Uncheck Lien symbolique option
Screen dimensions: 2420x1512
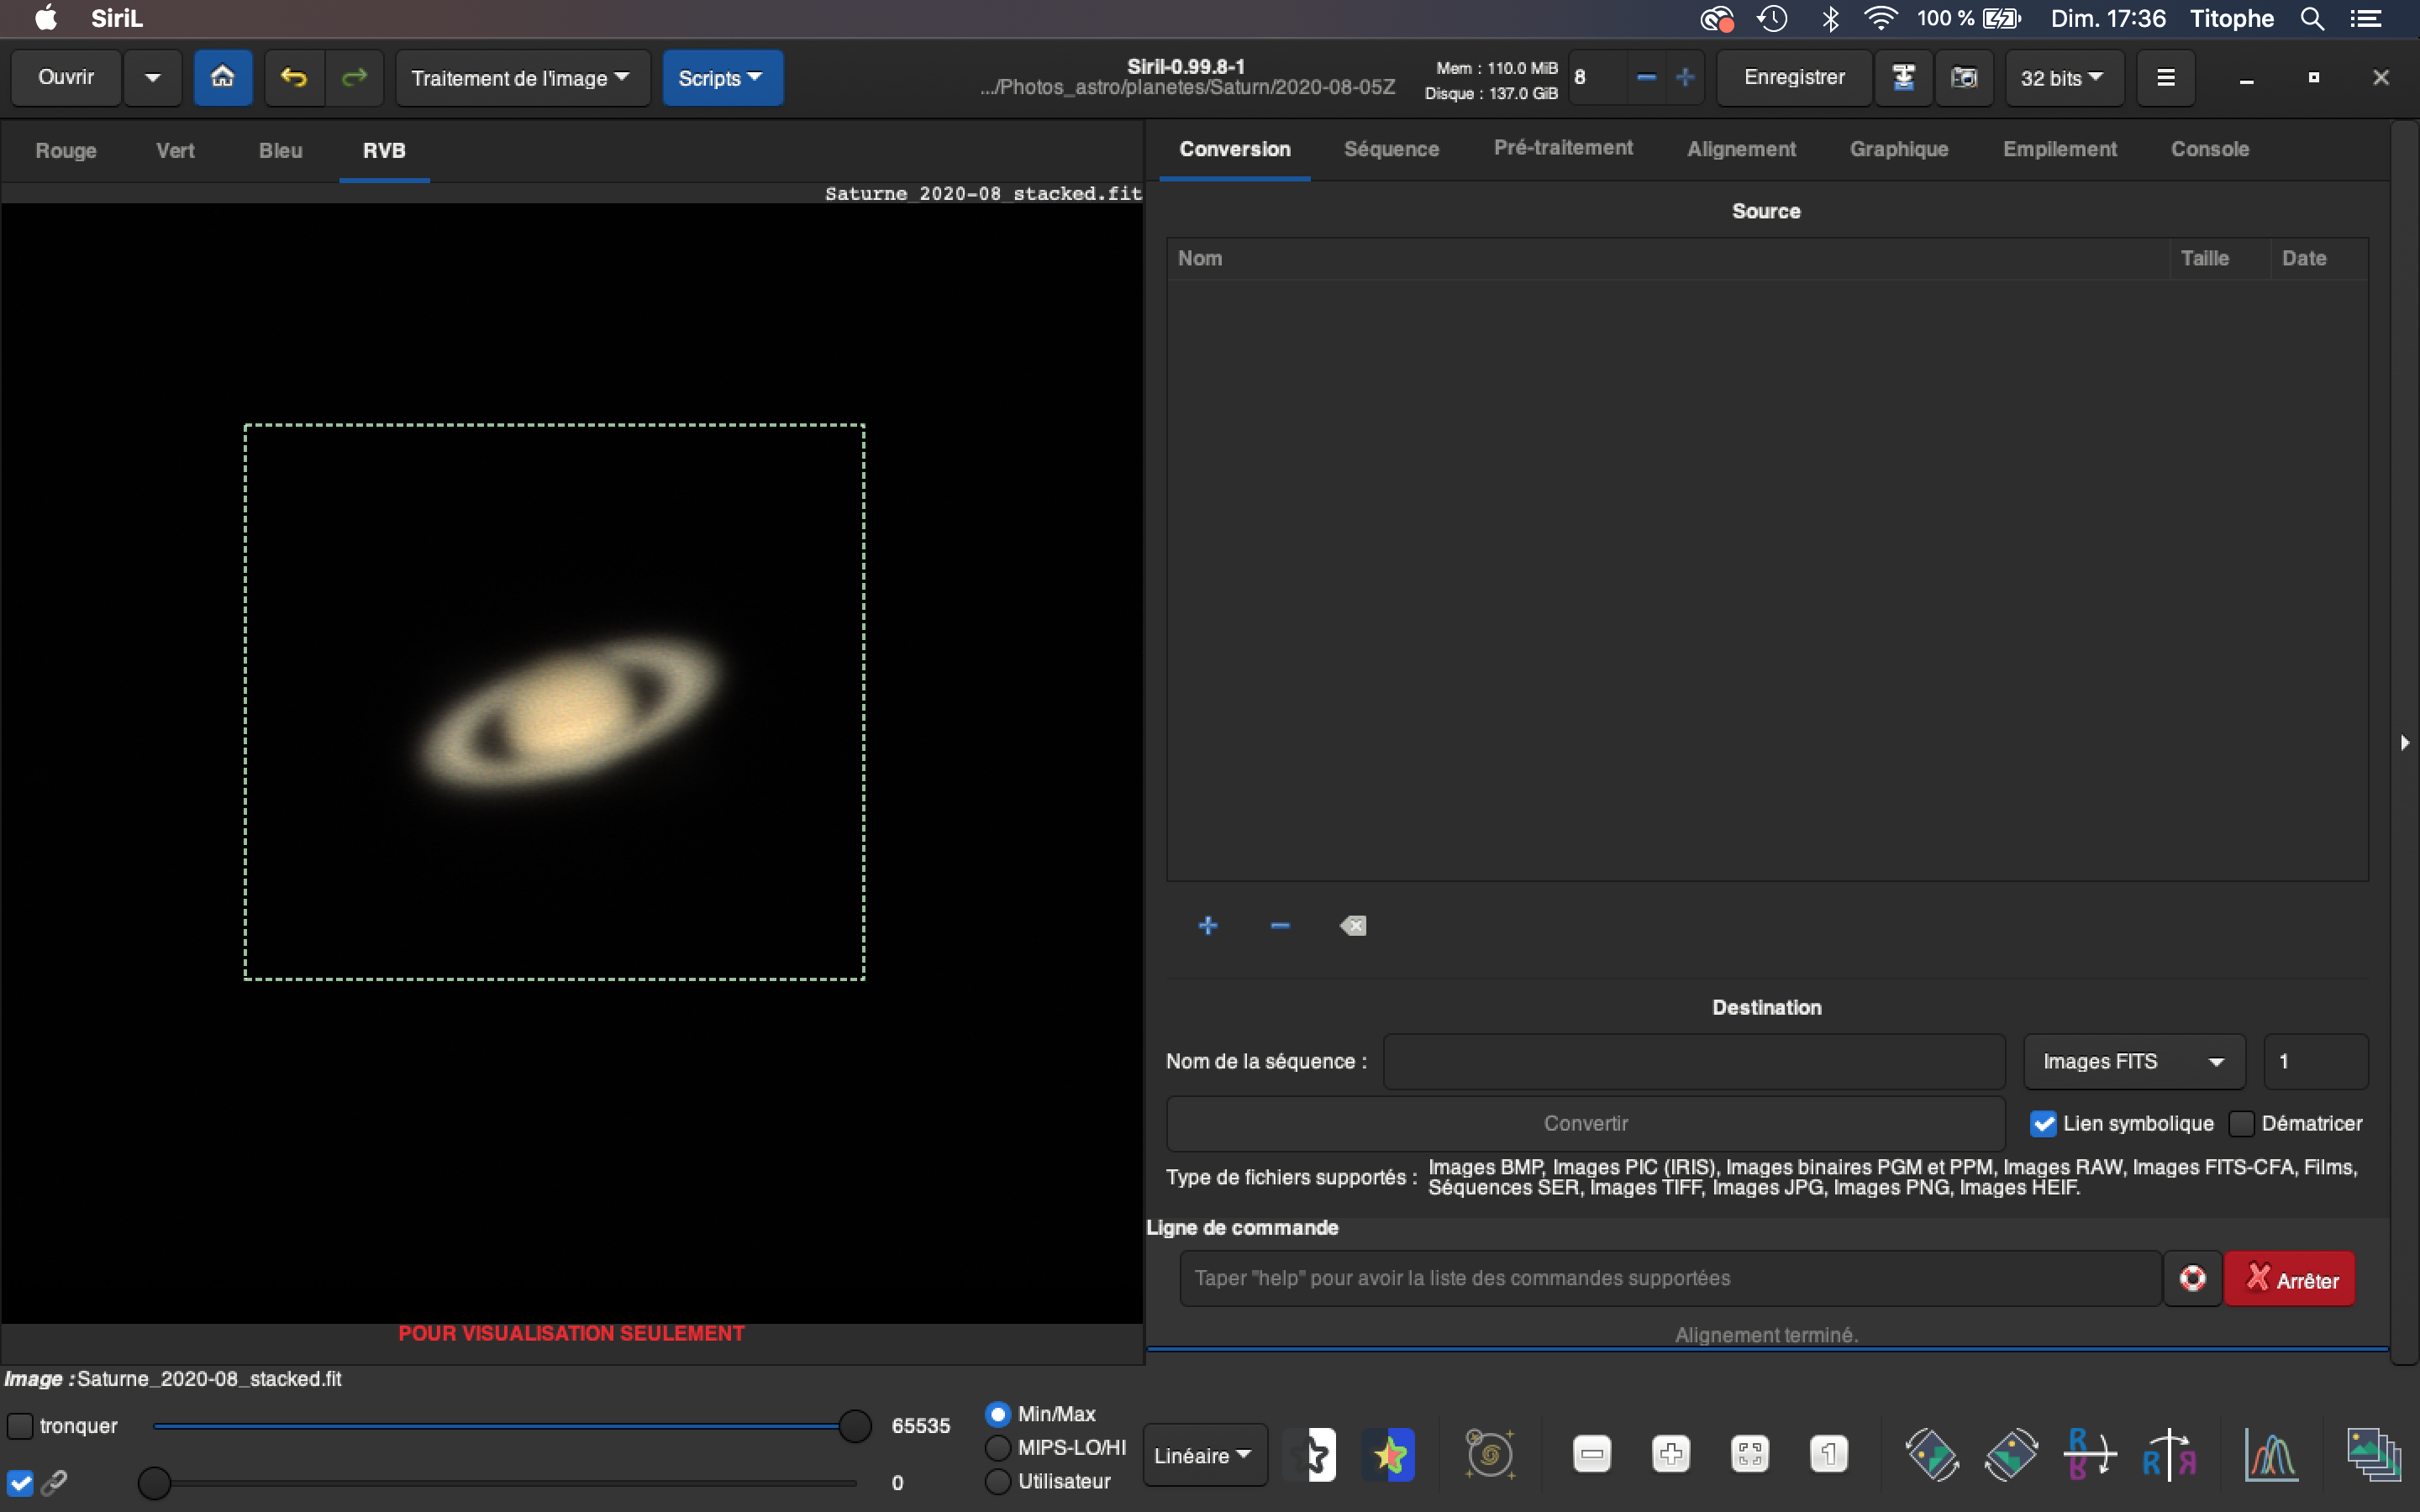point(2043,1123)
